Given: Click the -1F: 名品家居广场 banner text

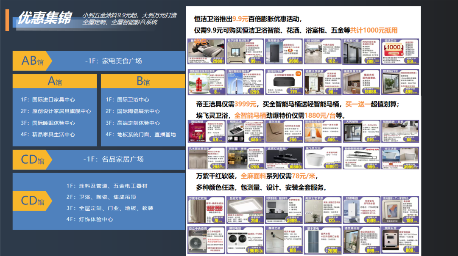Looking at the screenshot, I should [113, 159].
